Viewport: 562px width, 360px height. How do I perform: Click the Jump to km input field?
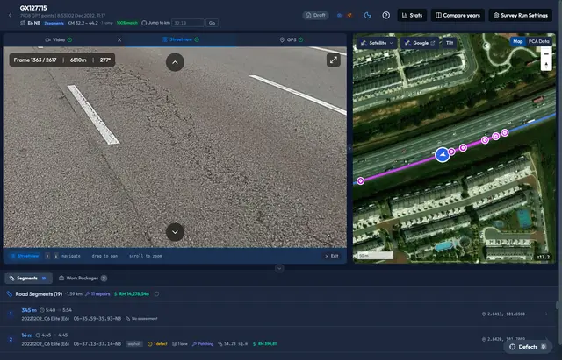pos(188,23)
